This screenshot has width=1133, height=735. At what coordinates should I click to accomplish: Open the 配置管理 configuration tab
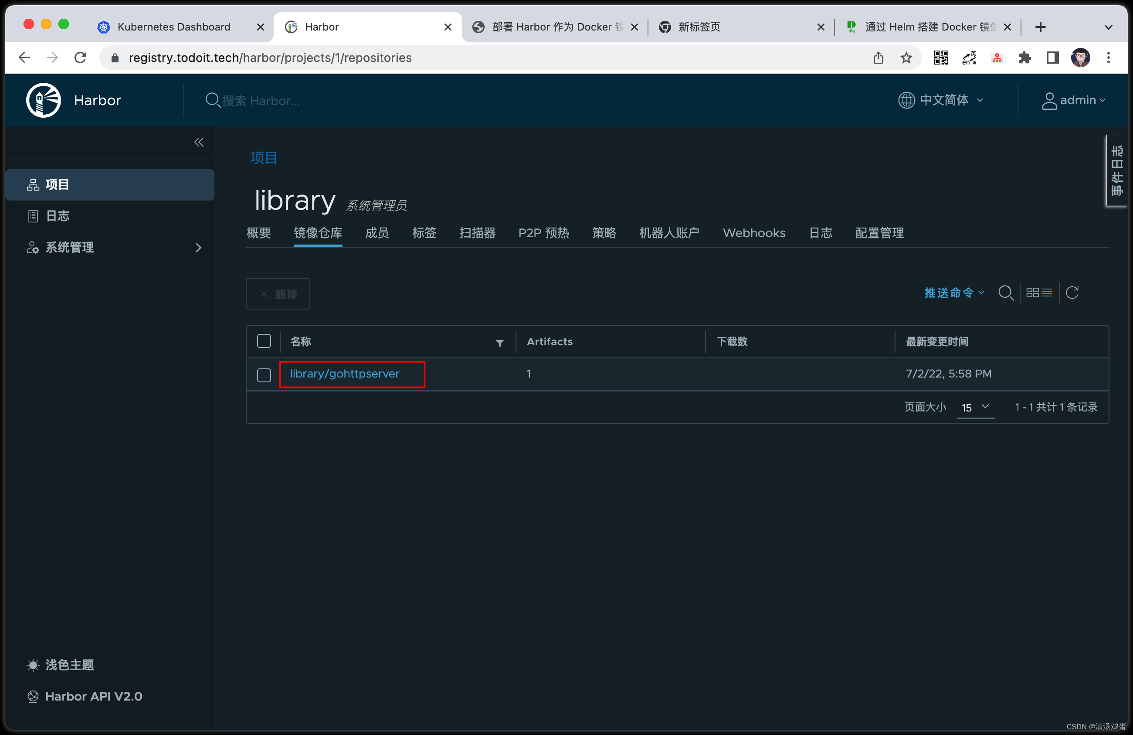879,233
